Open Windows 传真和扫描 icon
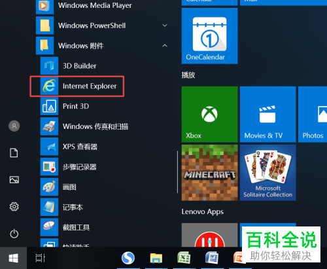Viewport: 327px width, 269px height. click(x=49, y=126)
